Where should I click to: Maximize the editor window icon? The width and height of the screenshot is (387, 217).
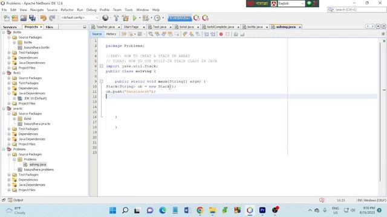pos(384,27)
